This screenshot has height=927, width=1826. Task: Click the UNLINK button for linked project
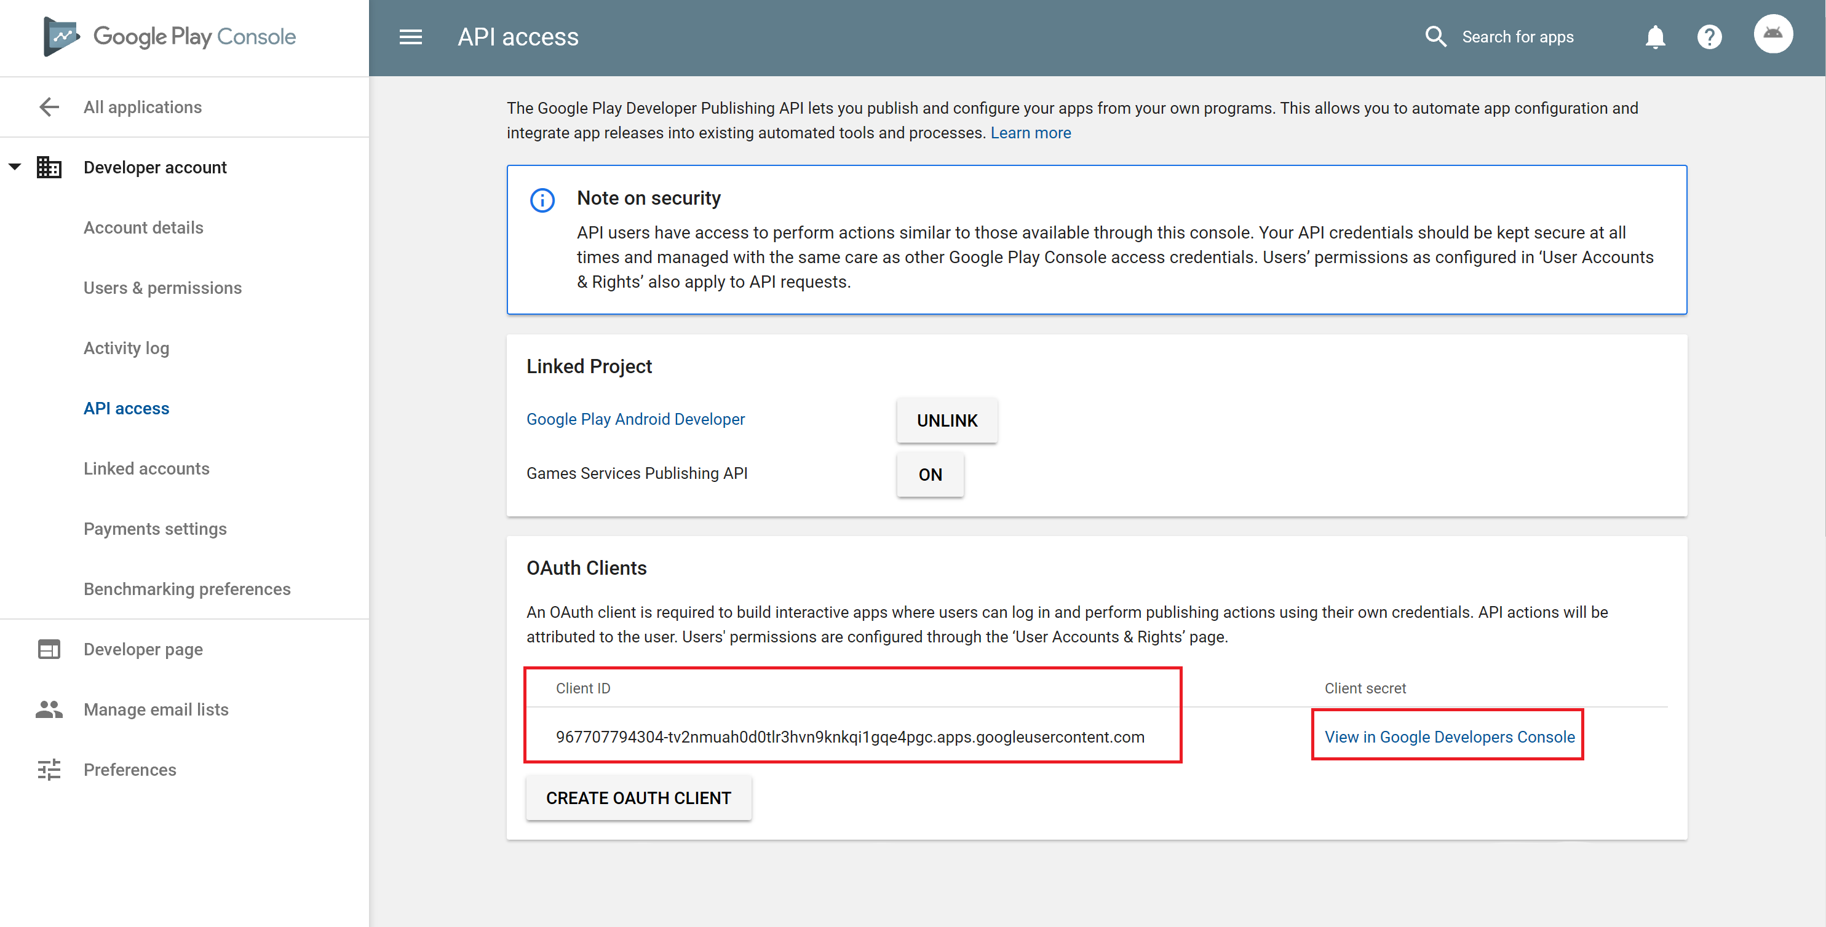coord(946,419)
